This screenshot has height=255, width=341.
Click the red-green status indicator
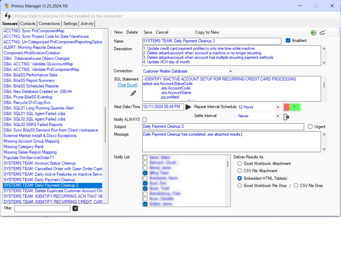click(292, 107)
